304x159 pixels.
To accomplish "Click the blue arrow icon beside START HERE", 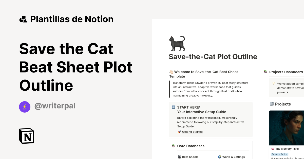I will tap(173, 107).
